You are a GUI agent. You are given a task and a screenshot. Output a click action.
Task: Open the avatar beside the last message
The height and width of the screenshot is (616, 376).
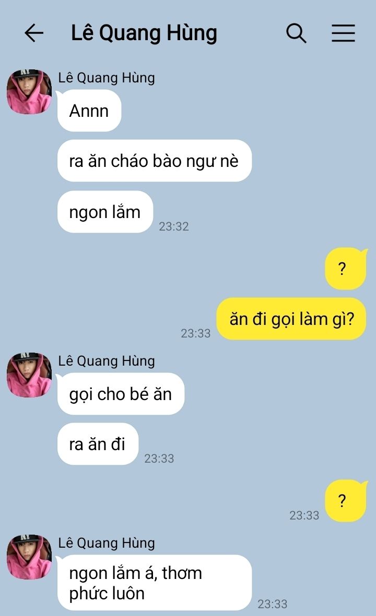point(29,557)
